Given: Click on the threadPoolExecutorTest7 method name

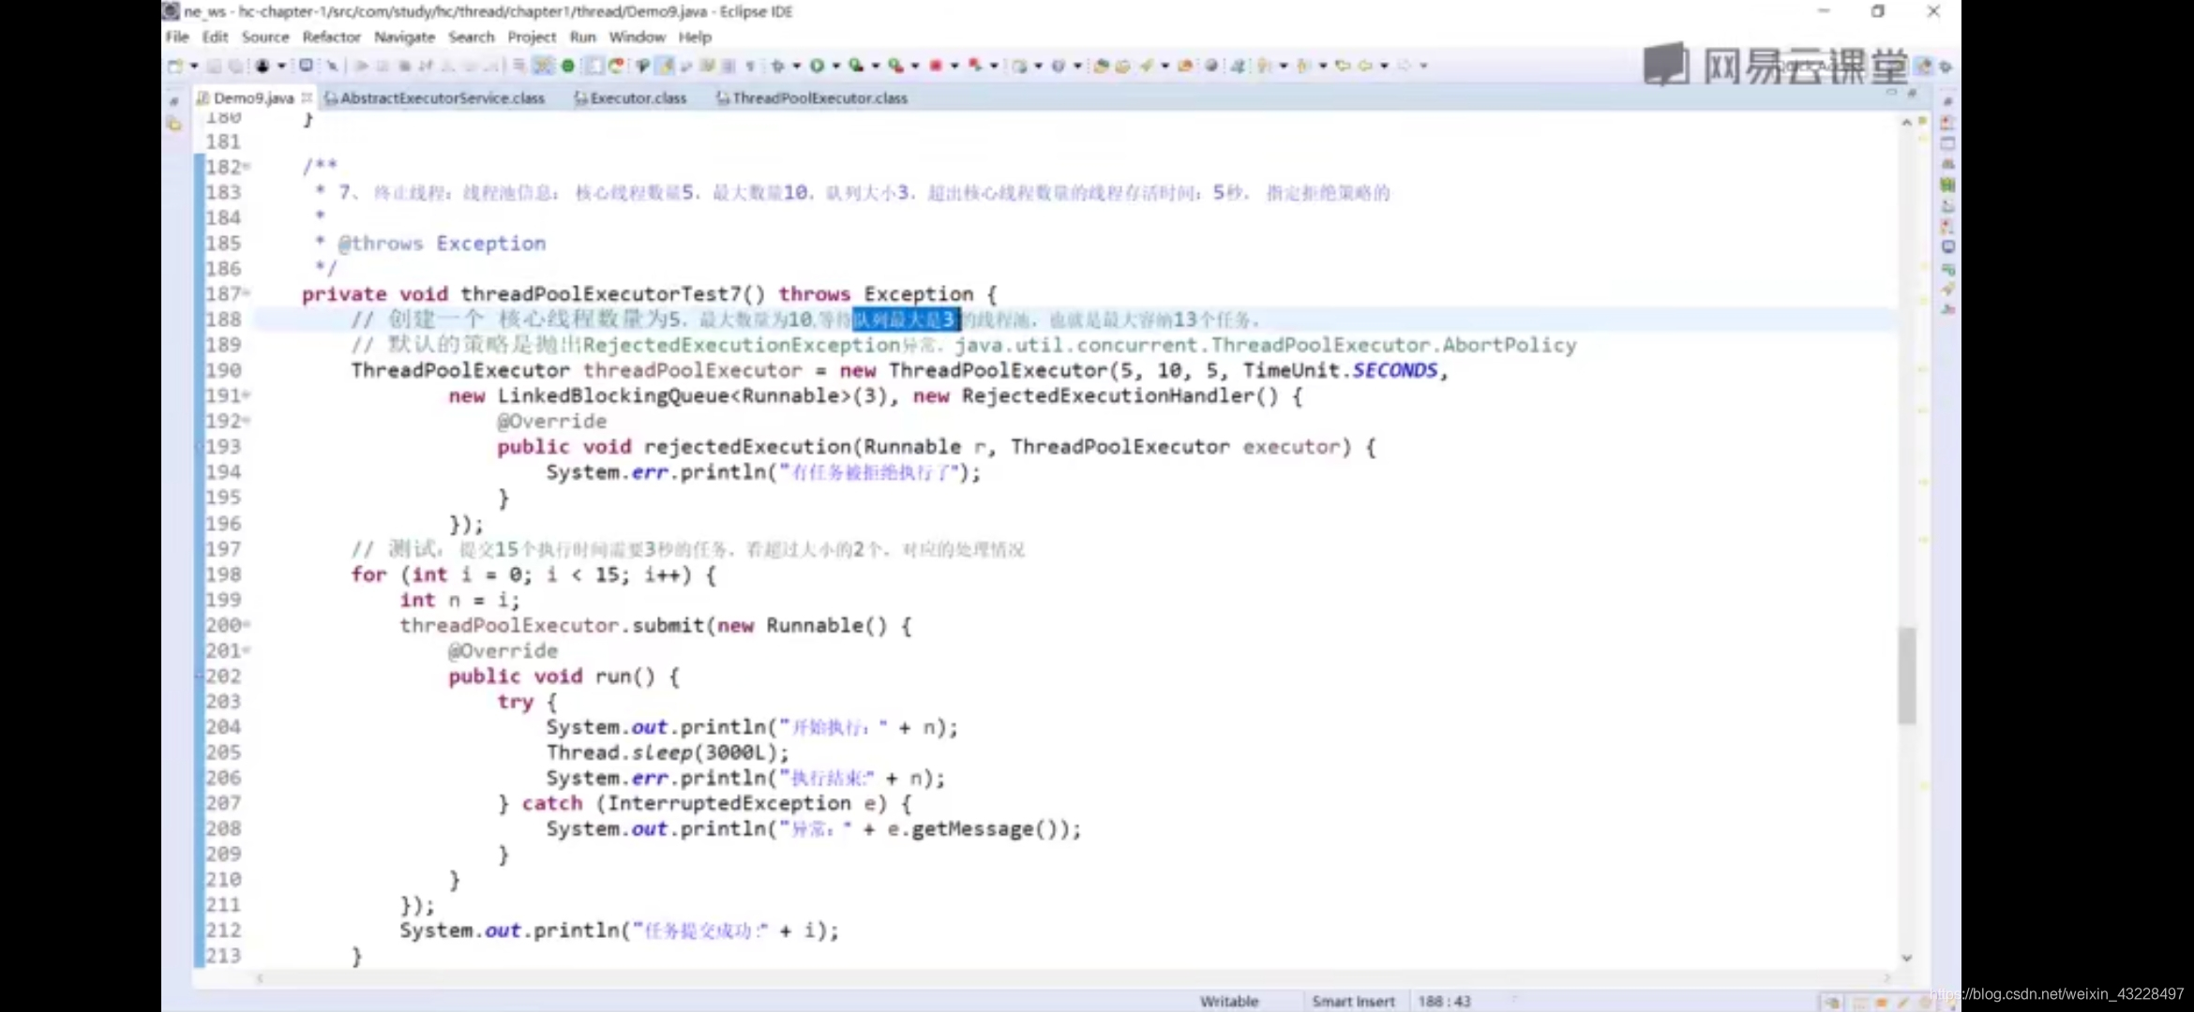Looking at the screenshot, I should [600, 293].
